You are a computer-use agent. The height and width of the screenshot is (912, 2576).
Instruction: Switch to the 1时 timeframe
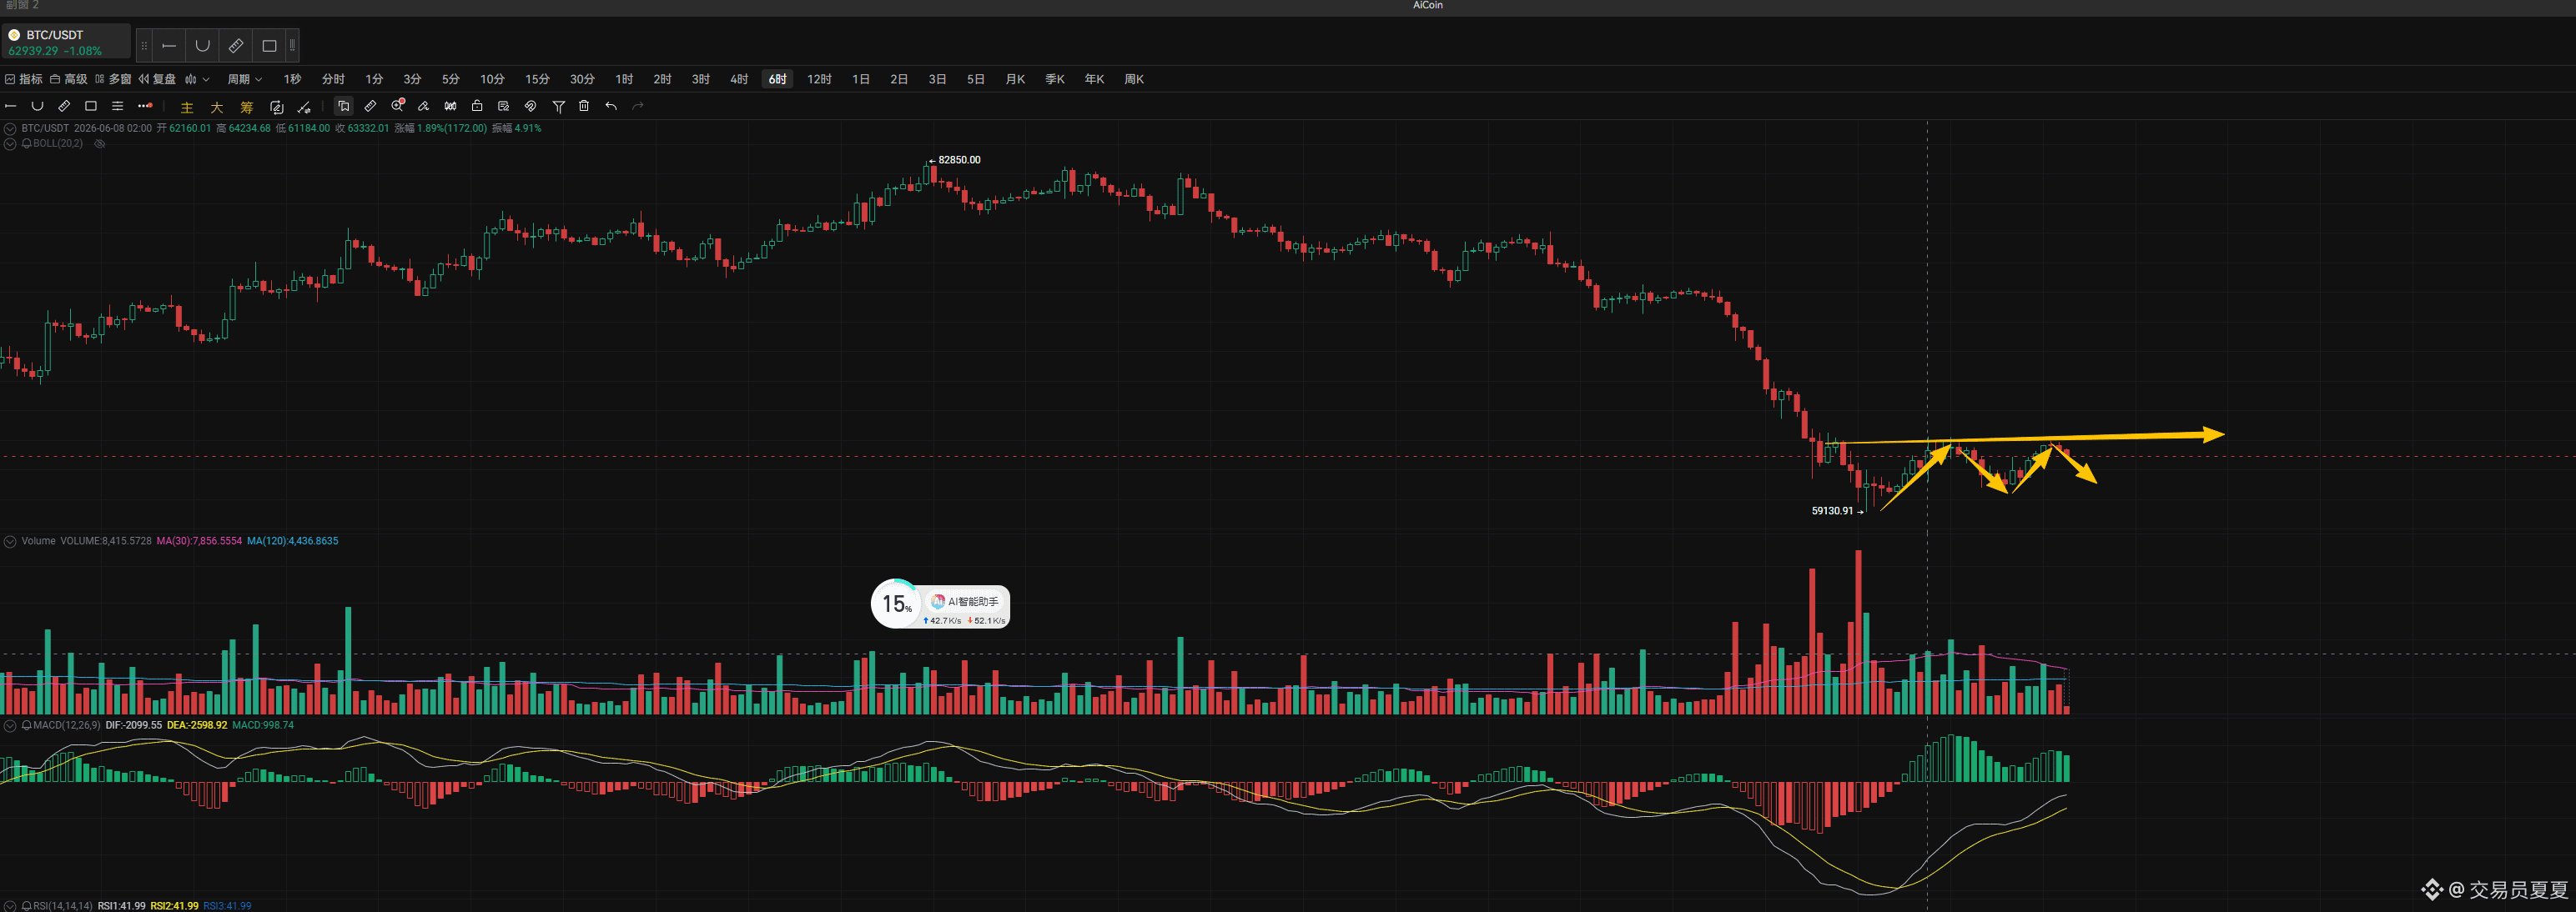624,79
